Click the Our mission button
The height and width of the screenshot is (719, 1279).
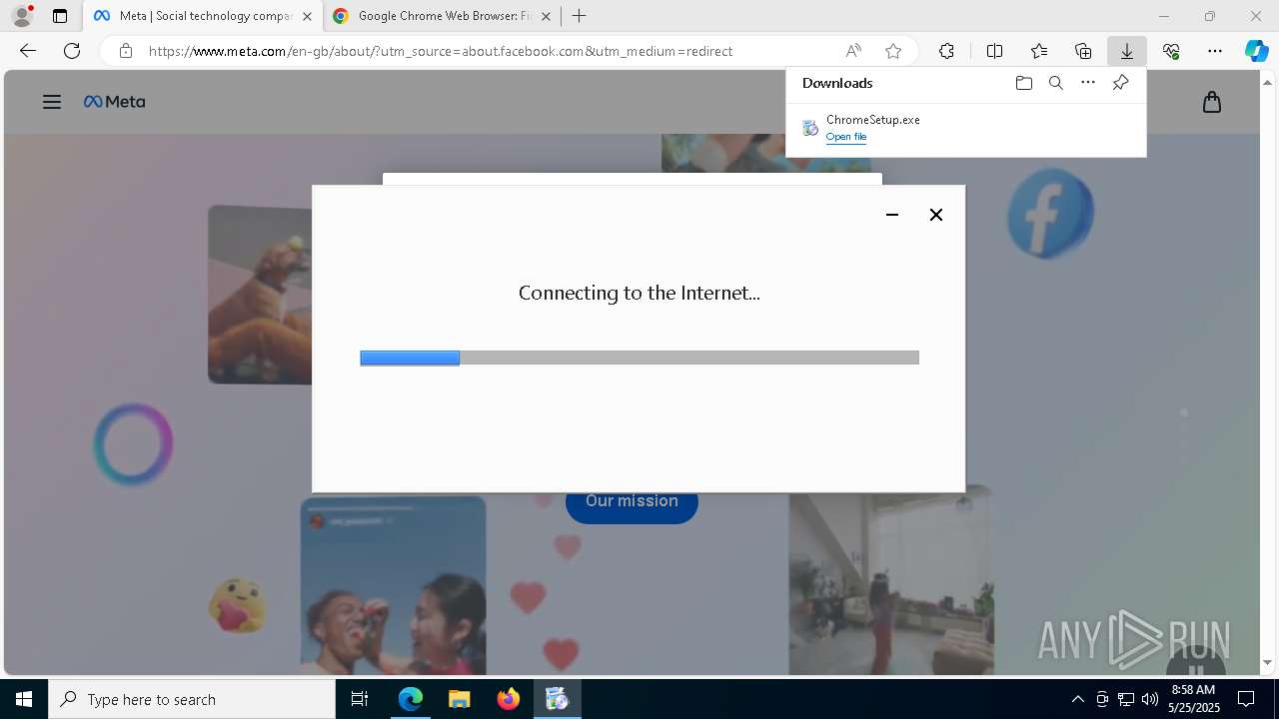pos(632,503)
